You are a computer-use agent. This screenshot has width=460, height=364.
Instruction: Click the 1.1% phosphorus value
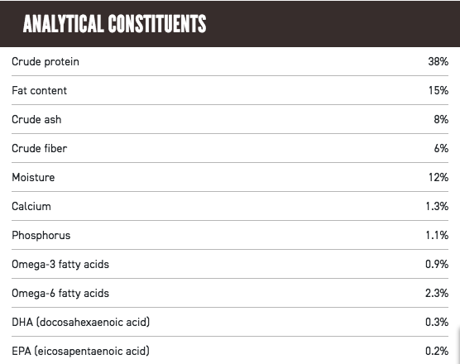[x=437, y=235]
